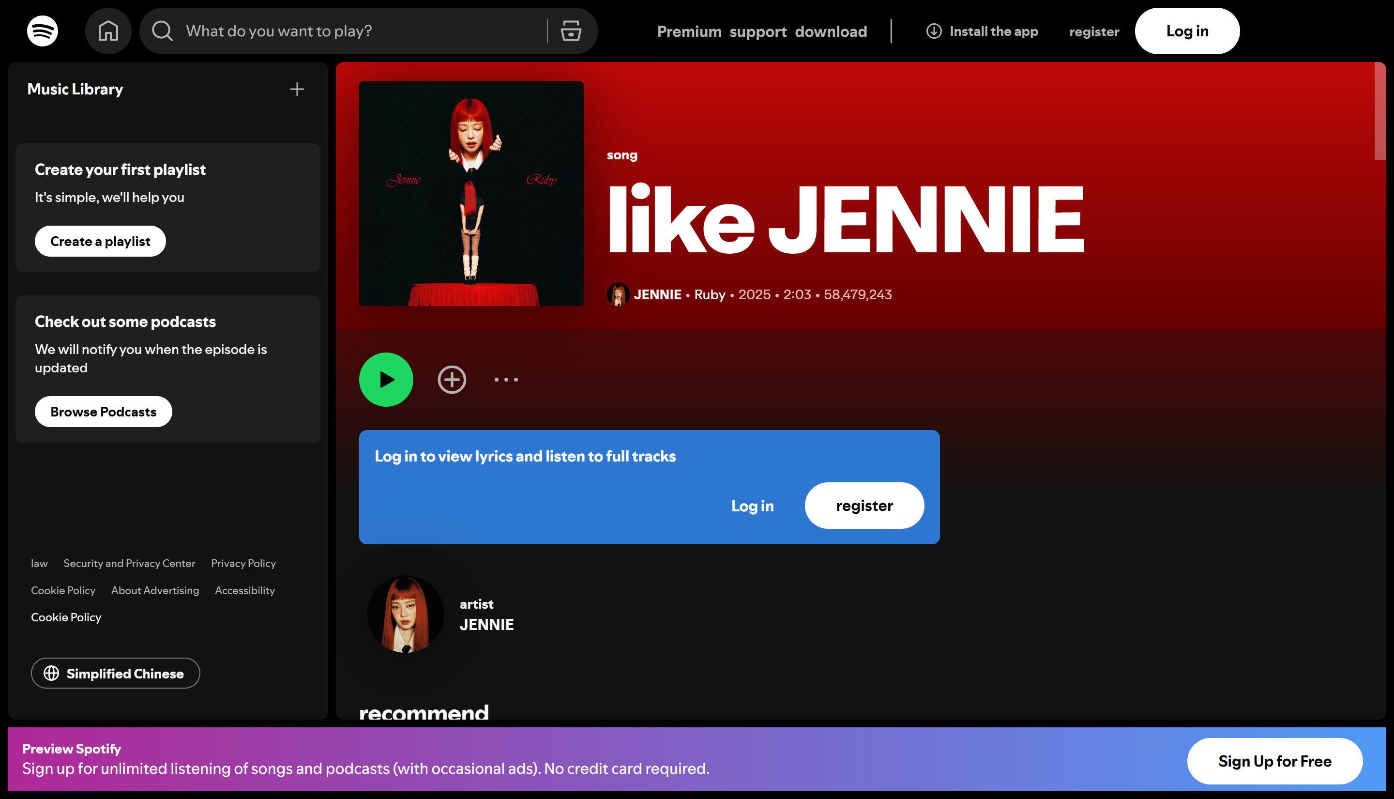Screen dimensions: 1394x799
Task: Click the globe icon next to Simplified Chinese
Action: pos(51,673)
